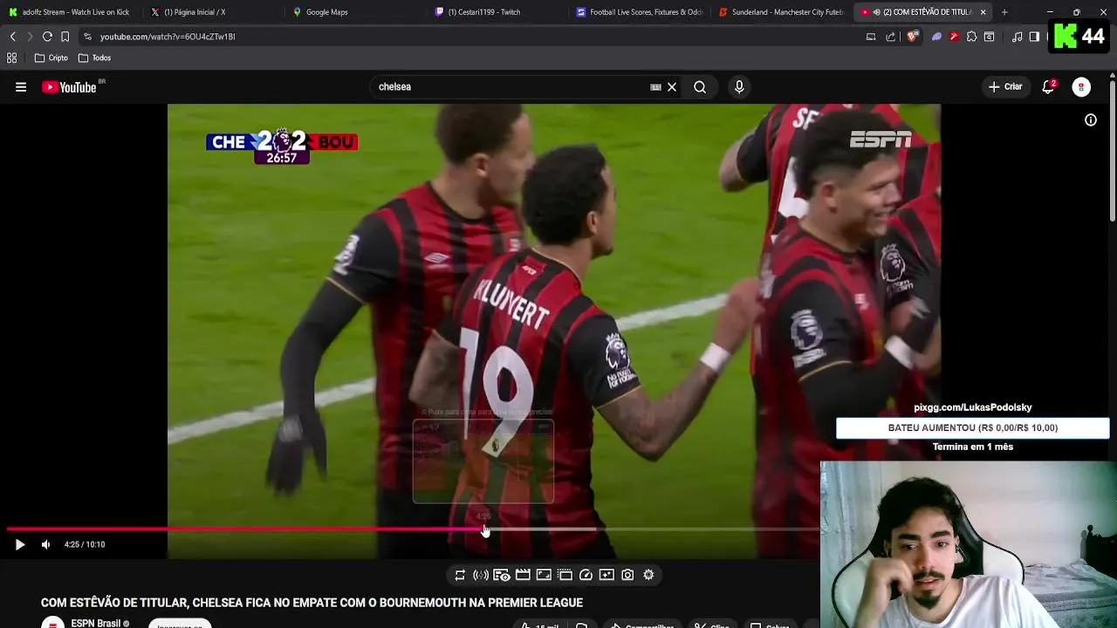Image resolution: width=1117 pixels, height=628 pixels.
Task: Switch to the adolfz Stream Kick tab
Action: click(x=70, y=12)
